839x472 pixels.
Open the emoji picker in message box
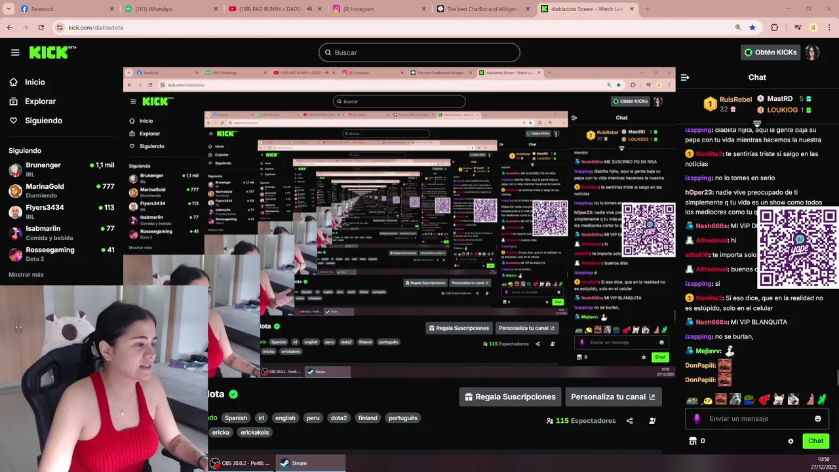(x=818, y=418)
